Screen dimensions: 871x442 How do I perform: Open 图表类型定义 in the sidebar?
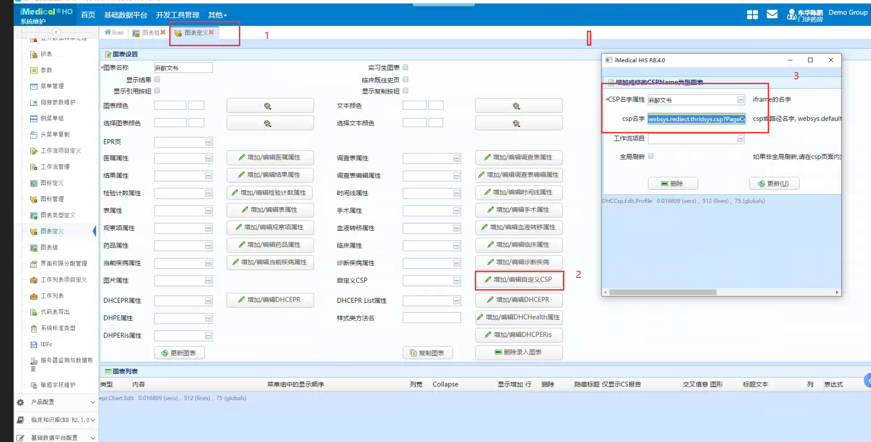(x=58, y=215)
